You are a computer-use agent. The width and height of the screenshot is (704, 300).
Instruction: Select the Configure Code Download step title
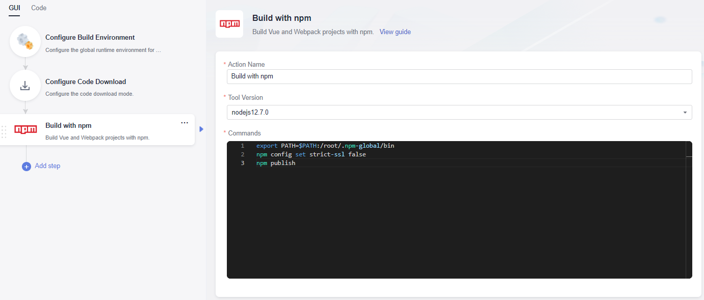pyautogui.click(x=86, y=81)
